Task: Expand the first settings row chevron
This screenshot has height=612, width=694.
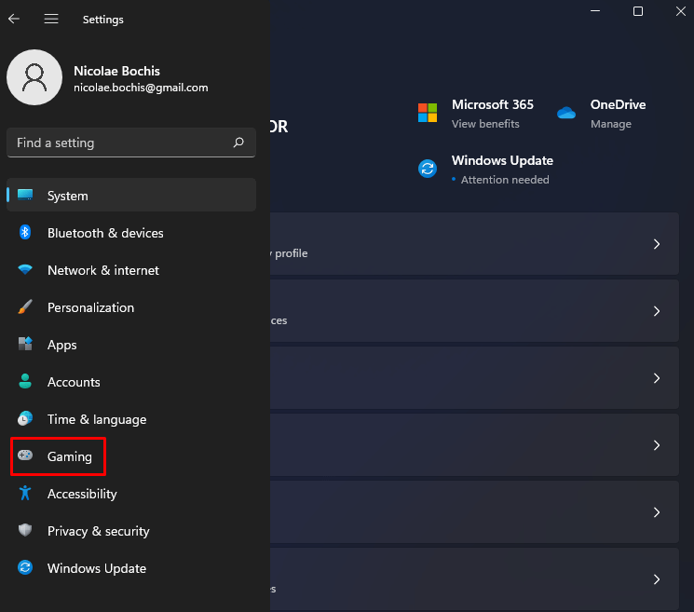Action: pyautogui.click(x=656, y=244)
